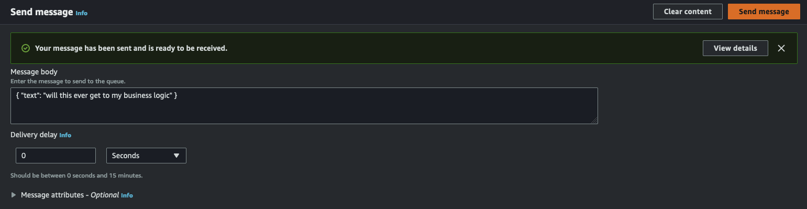
Task: Click the Message attributes - Optional label
Action: 70,195
